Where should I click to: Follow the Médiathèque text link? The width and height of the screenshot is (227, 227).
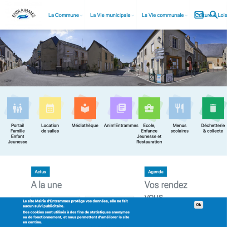85,125
